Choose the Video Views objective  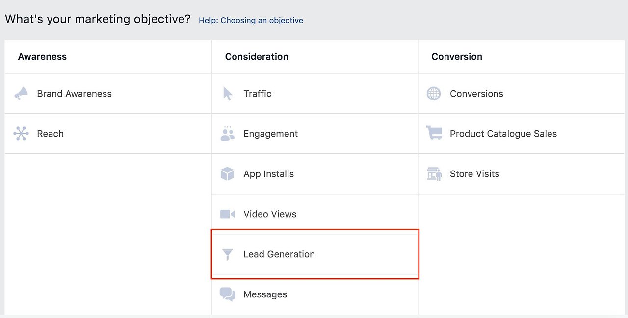click(x=270, y=214)
